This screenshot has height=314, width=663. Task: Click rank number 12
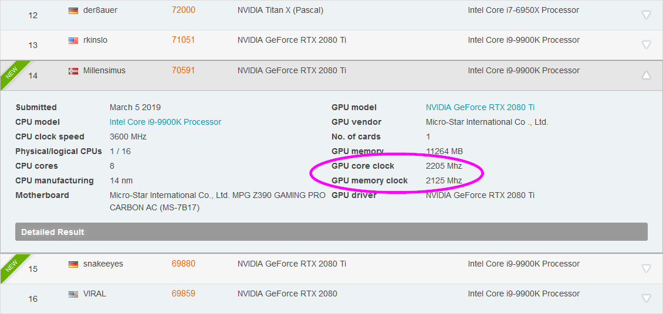click(x=33, y=15)
